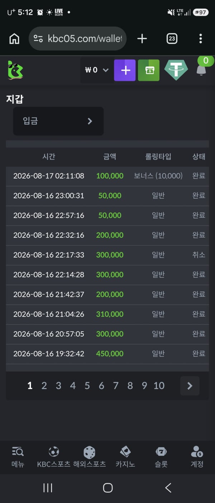Screen dimensions: 215x503
Task: Focus the kbc05.com address bar
Action: click(77, 39)
